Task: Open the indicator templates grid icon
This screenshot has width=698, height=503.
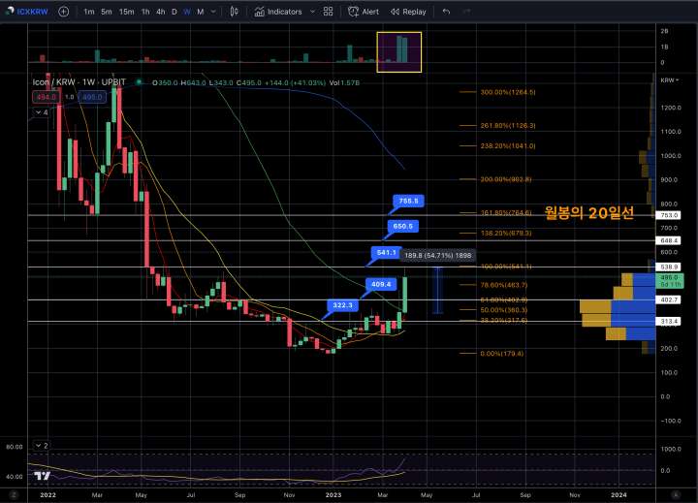Action: [328, 12]
